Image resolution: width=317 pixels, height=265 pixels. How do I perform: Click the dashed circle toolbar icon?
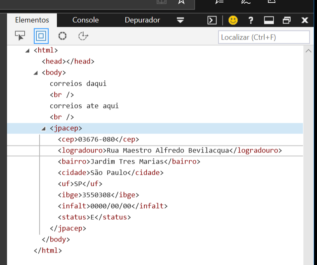click(x=62, y=36)
